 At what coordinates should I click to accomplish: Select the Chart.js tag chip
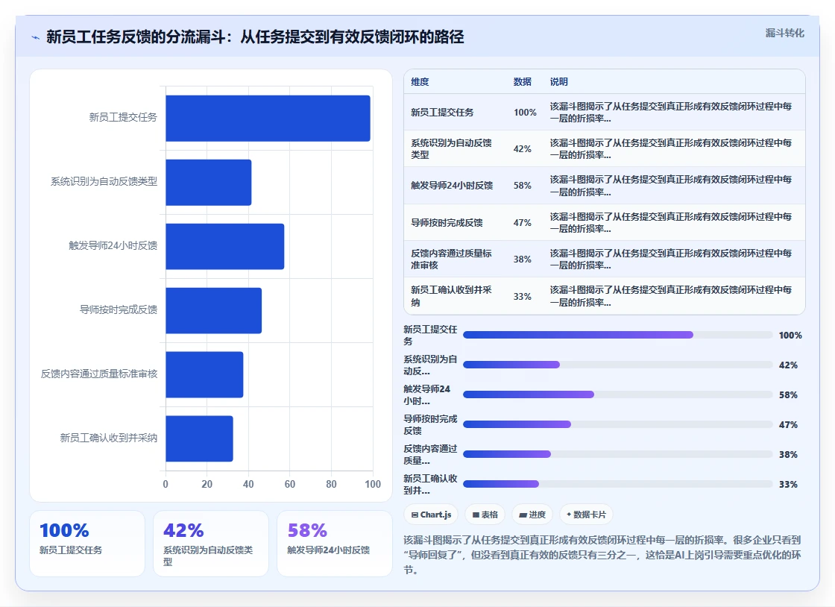tap(431, 515)
